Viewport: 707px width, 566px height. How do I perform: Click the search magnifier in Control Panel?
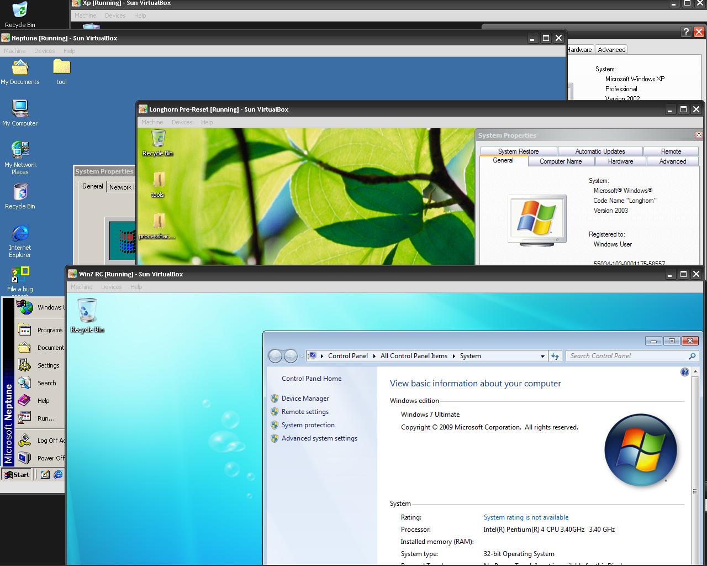(692, 356)
